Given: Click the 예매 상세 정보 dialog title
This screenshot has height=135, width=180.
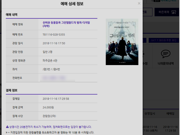Looking at the screenshot, I should [x=72, y=4].
